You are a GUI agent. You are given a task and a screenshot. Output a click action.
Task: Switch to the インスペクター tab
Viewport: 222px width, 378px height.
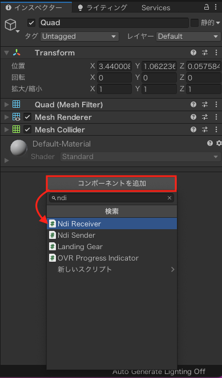pyautogui.click(x=36, y=7)
